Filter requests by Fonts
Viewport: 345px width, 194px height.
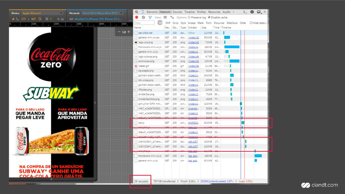click(209, 23)
